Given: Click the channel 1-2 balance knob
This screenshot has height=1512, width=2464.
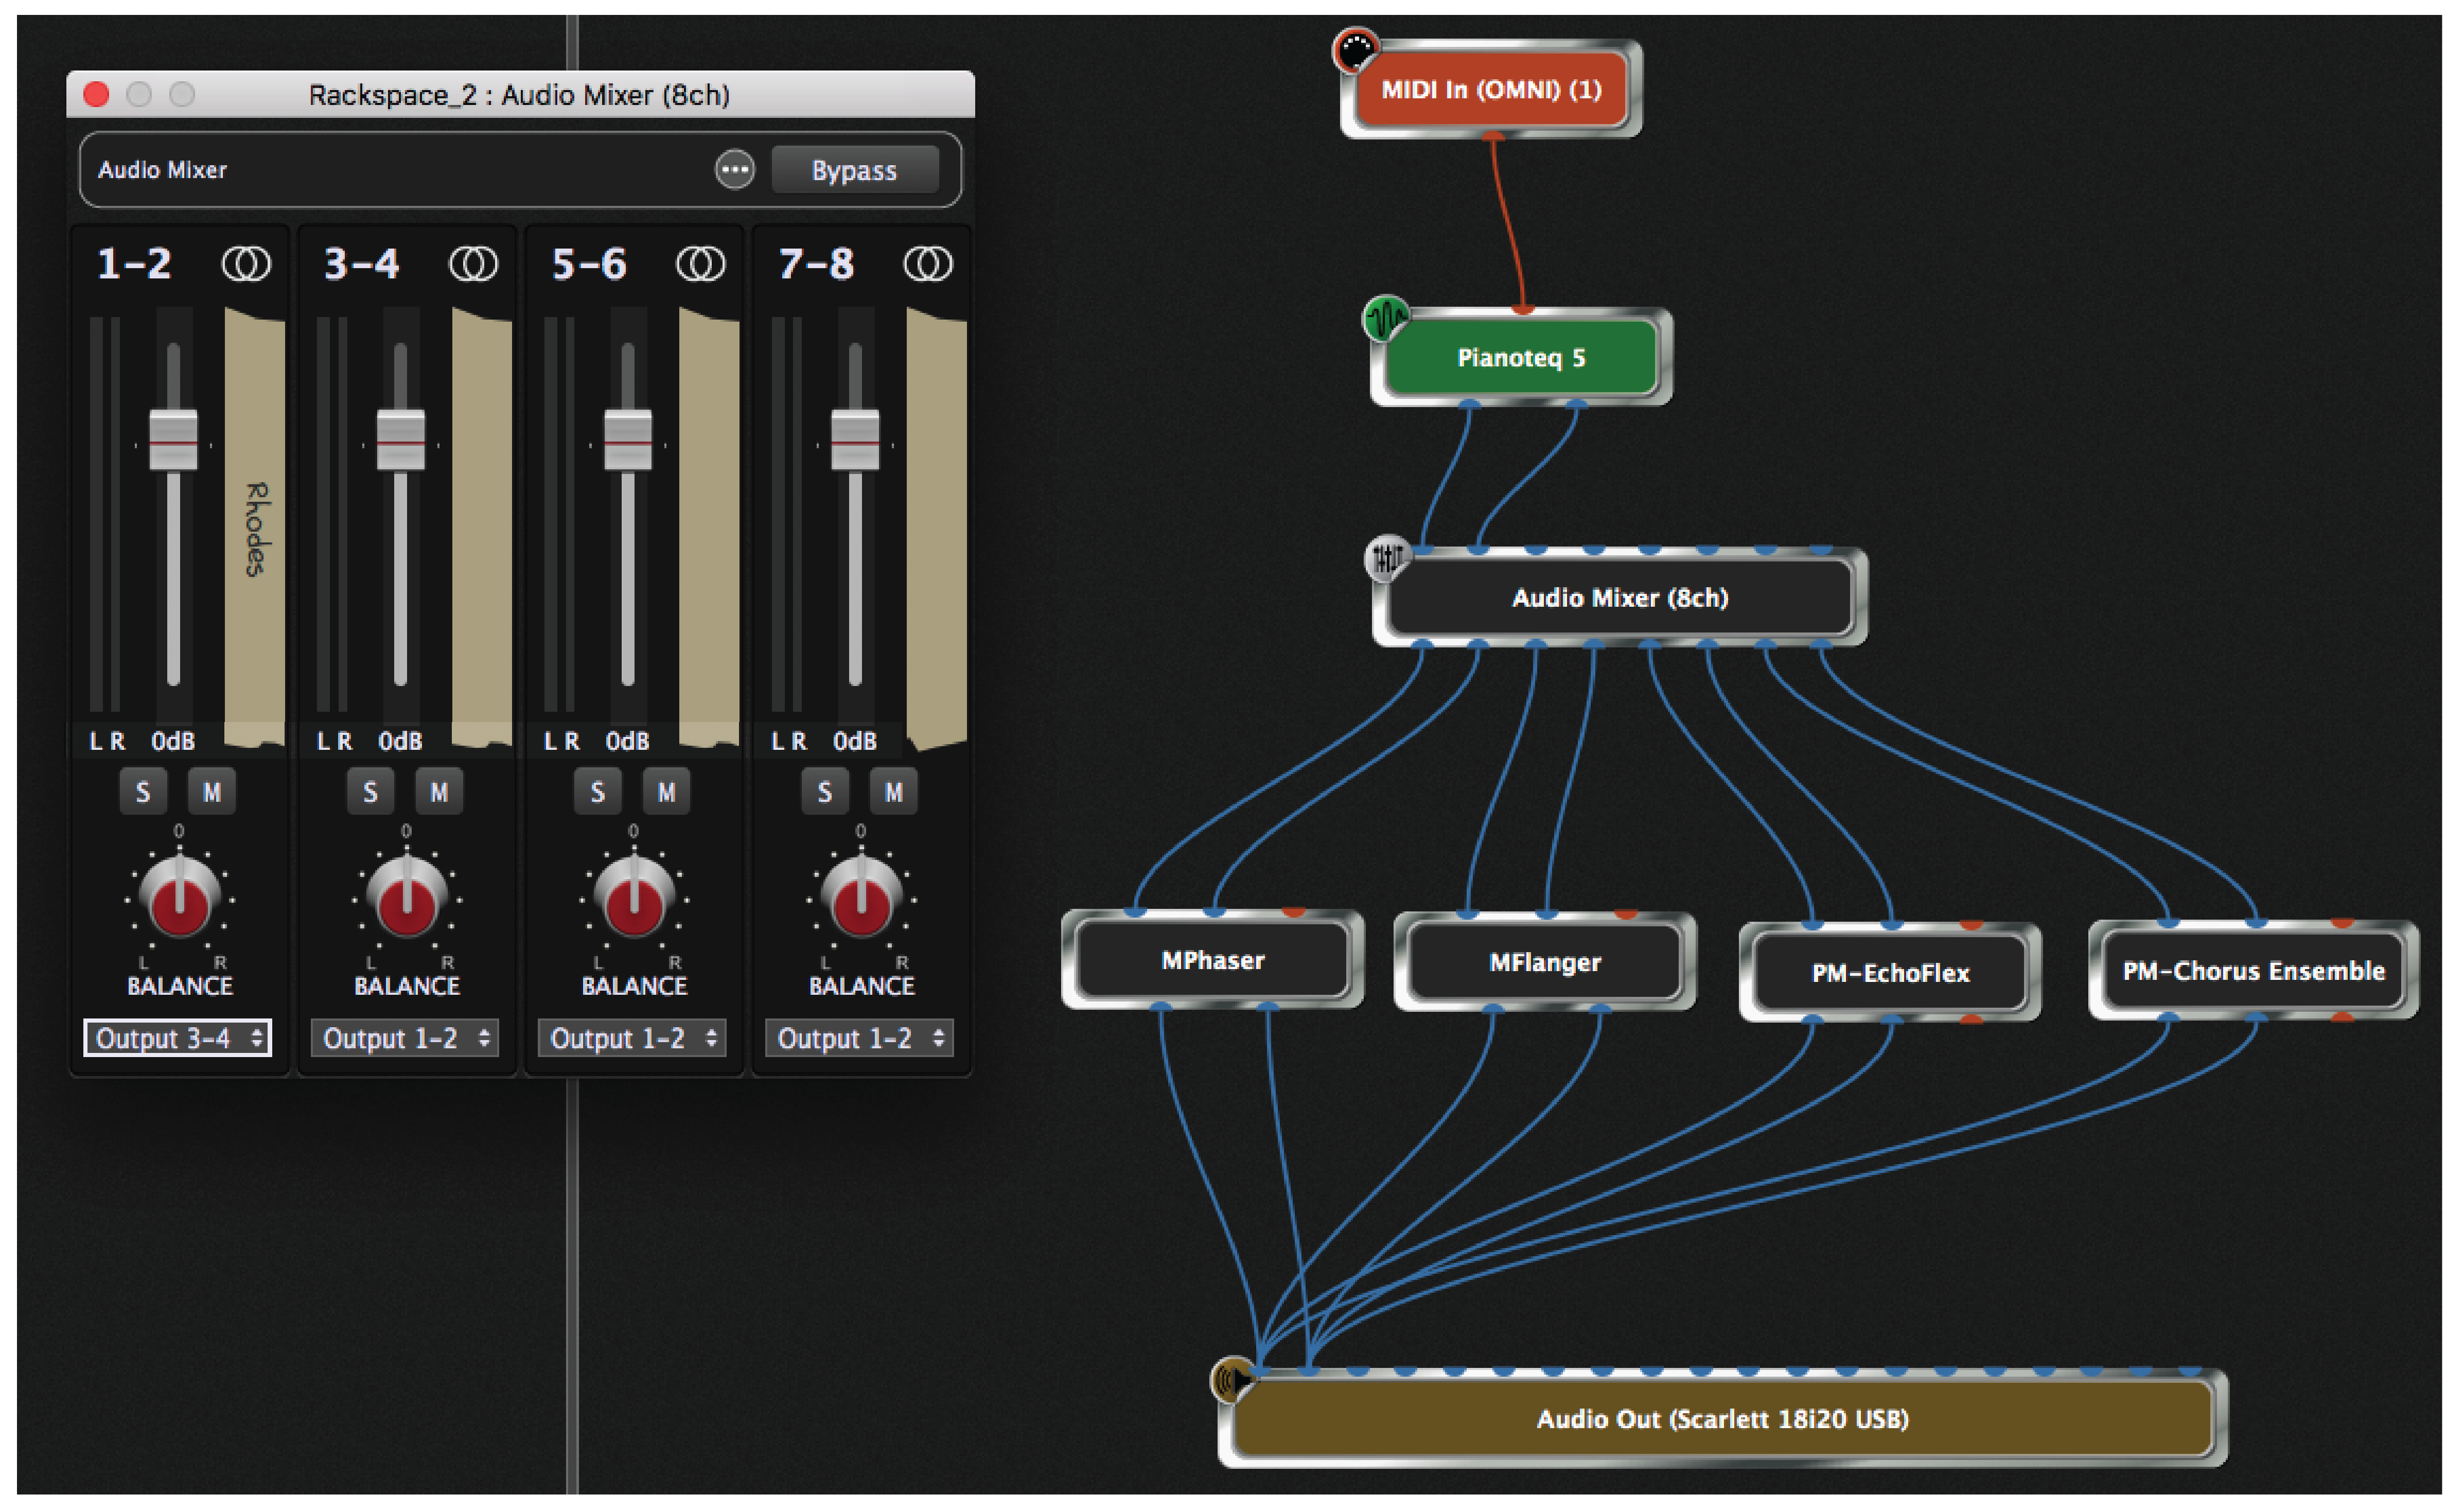Looking at the screenshot, I should (179, 897).
